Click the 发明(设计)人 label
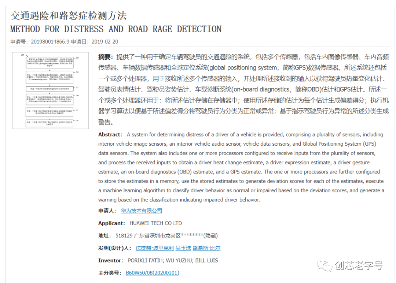 115,248
